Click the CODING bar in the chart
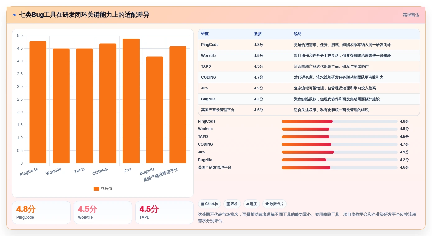432x236 pixels. pyautogui.click(x=108, y=103)
